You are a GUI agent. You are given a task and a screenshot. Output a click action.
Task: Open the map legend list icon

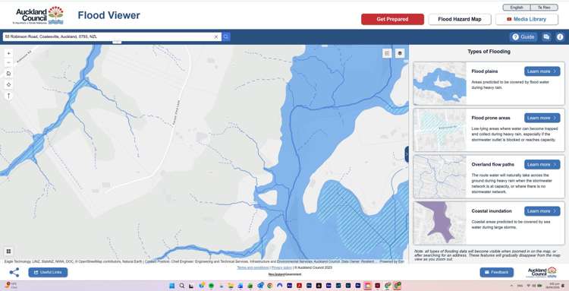tap(387, 53)
